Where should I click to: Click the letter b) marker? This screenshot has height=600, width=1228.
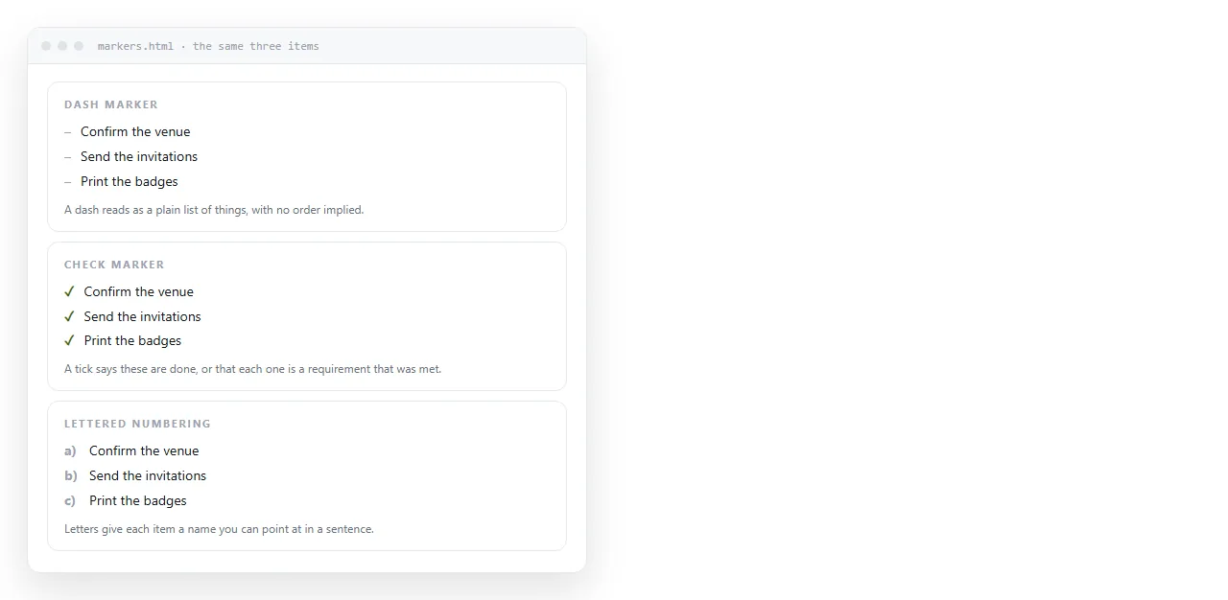click(70, 475)
